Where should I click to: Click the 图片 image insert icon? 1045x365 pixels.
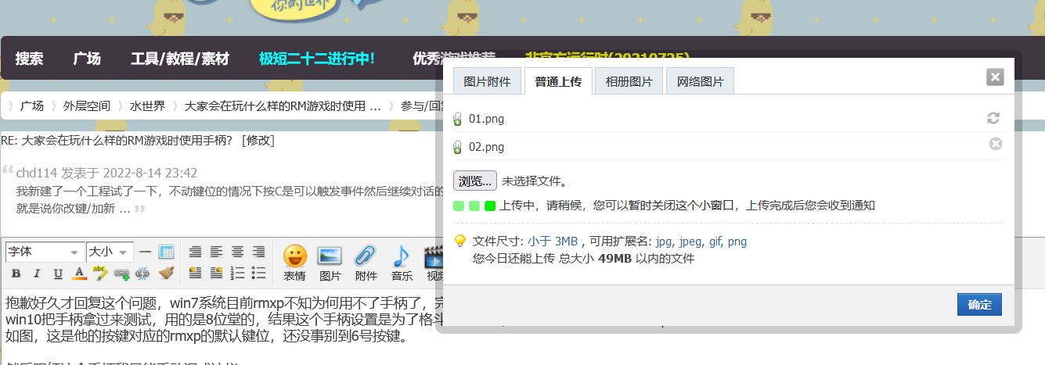tap(330, 263)
